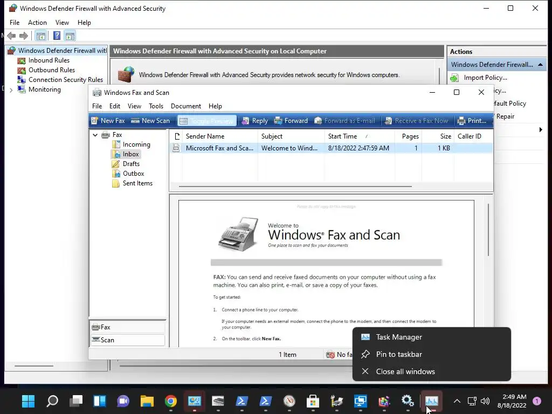
Task: Click the Caller ID column header
Action: pos(473,136)
